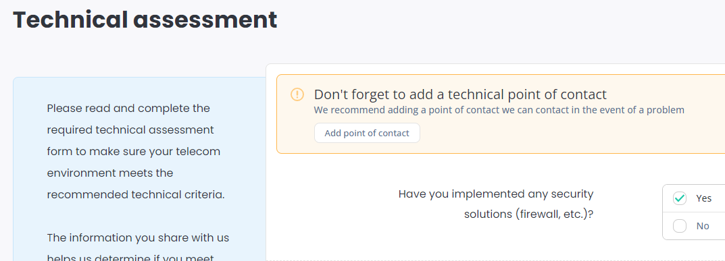This screenshot has width=725, height=261.
Task: Click the green checkmark in Yes box
Action: pyautogui.click(x=680, y=198)
